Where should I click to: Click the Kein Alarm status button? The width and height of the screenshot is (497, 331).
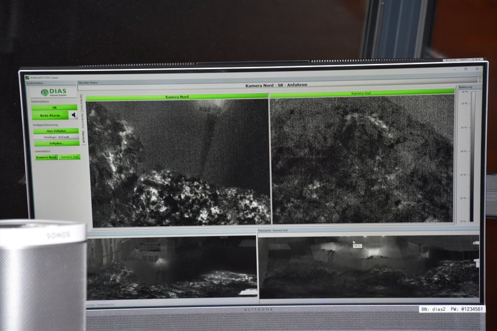(x=50, y=116)
